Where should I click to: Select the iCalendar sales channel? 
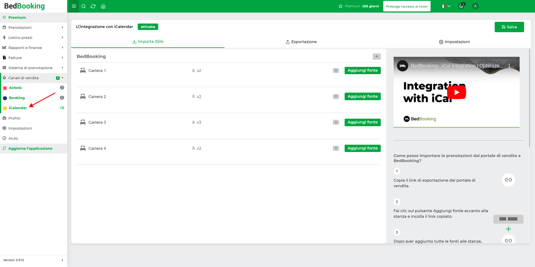tap(18, 108)
